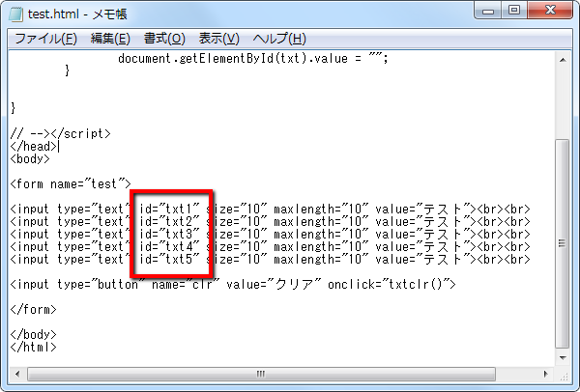Open the 表示(V) menu

(219, 39)
